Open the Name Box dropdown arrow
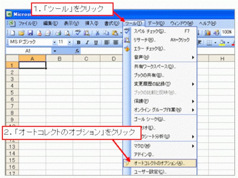The height and width of the screenshot is (178, 238). pyautogui.click(x=55, y=51)
